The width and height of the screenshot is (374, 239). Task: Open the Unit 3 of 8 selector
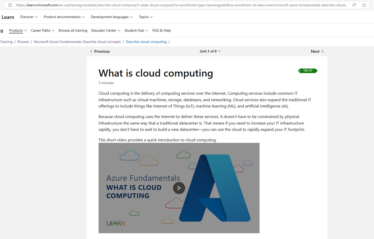point(210,51)
